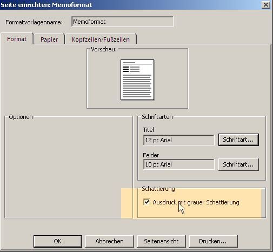Open the Kopfzeilen/Fußzeilen tab
Image resolution: width=273 pixels, height=252 pixels.
click(x=101, y=39)
